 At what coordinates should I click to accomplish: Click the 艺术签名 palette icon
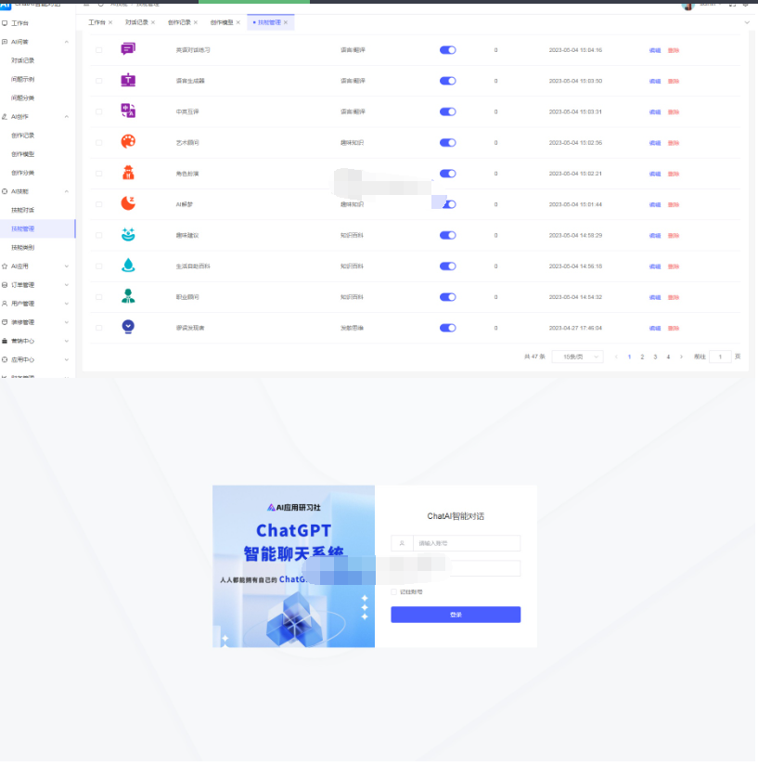(127, 142)
